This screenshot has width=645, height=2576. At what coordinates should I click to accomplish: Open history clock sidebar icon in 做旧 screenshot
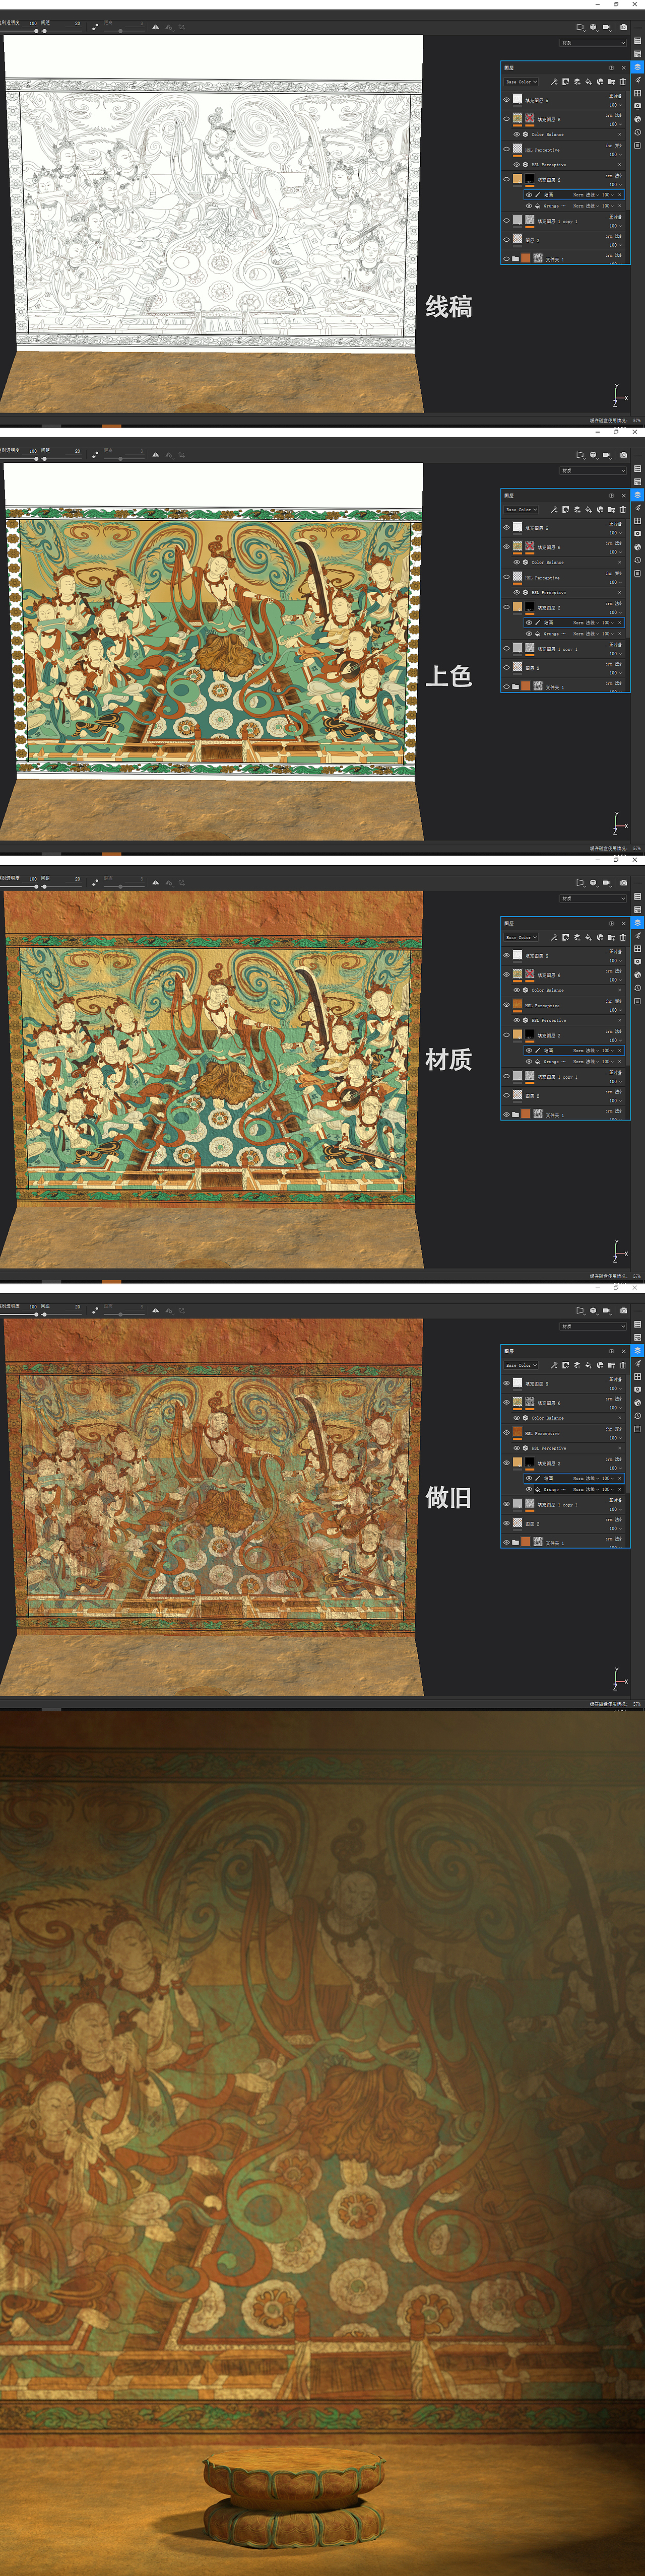click(637, 1416)
